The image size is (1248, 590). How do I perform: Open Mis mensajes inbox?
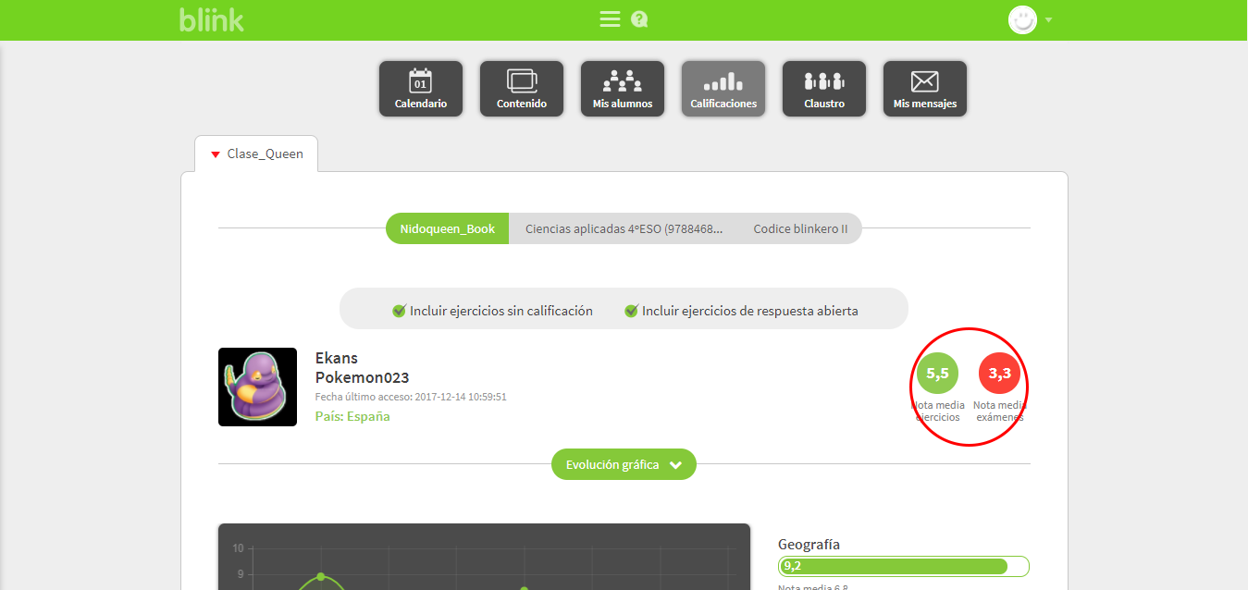(x=924, y=89)
